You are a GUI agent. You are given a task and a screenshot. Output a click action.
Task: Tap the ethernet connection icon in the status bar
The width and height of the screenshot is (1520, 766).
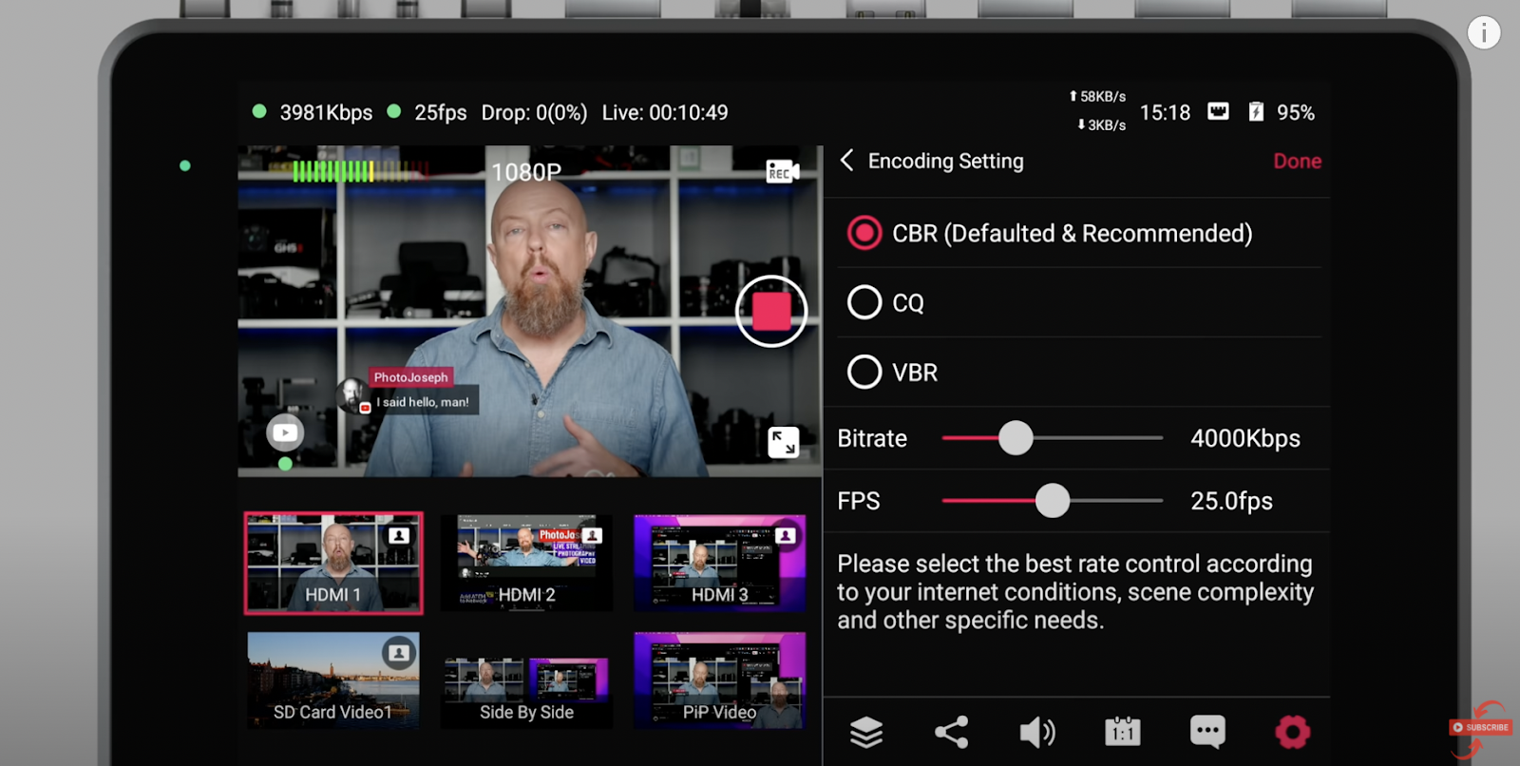pyautogui.click(x=1218, y=112)
